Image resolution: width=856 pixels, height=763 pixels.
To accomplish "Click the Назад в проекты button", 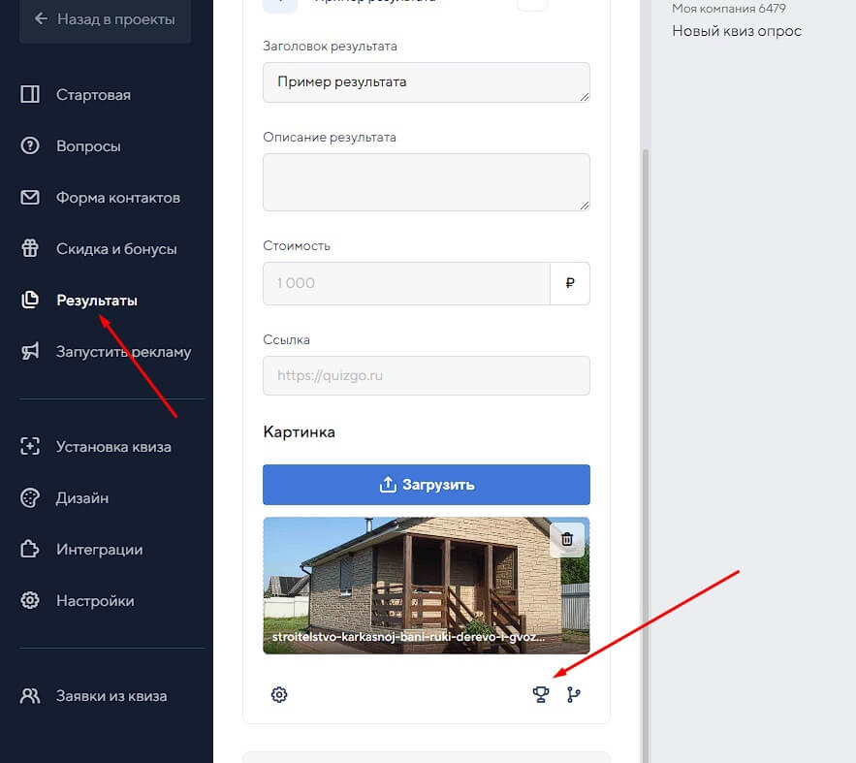I will click(x=104, y=18).
